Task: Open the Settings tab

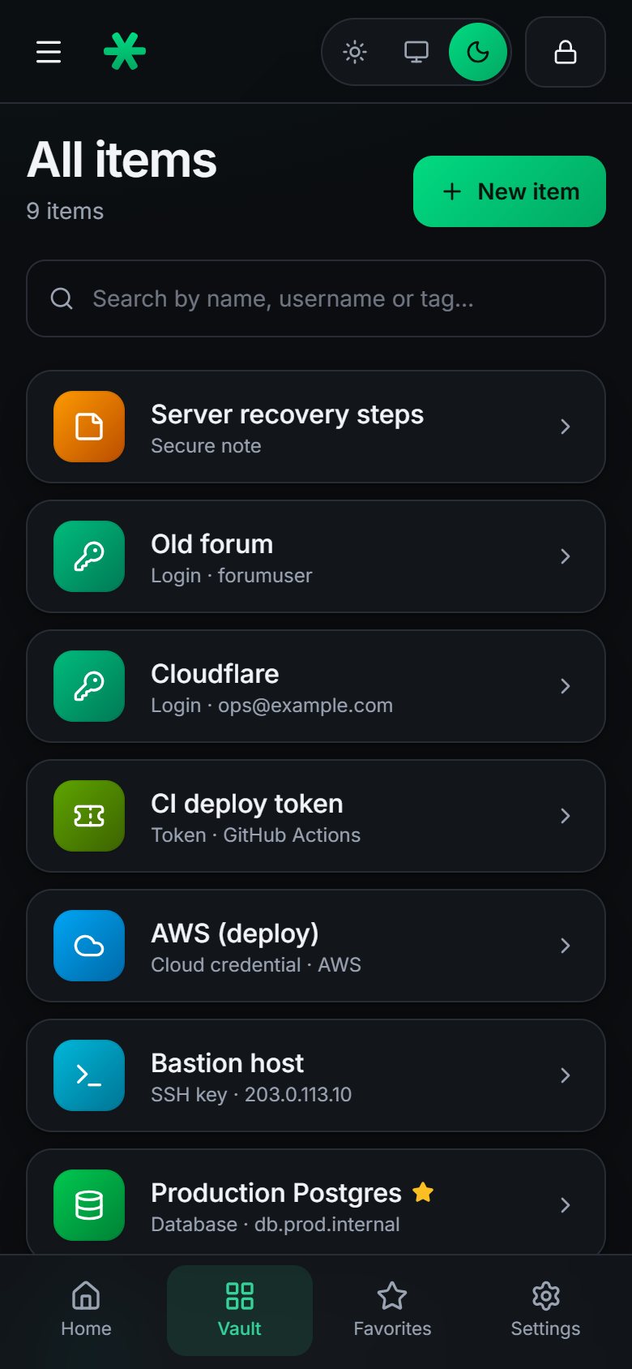Action: point(545,1310)
